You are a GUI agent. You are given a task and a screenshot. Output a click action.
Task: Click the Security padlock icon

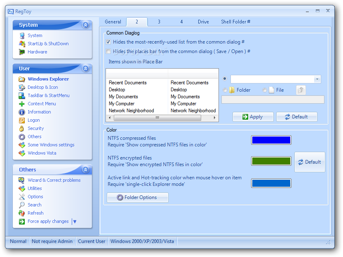point(22,128)
